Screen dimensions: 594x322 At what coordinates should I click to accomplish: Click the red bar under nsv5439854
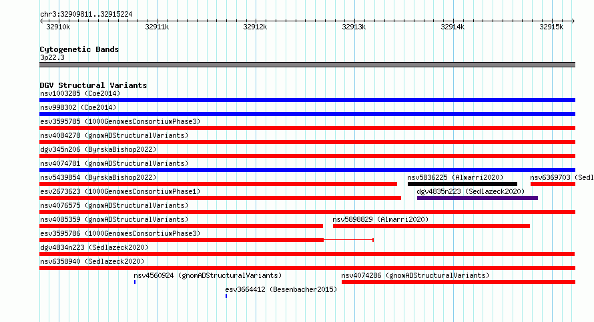pos(218,184)
